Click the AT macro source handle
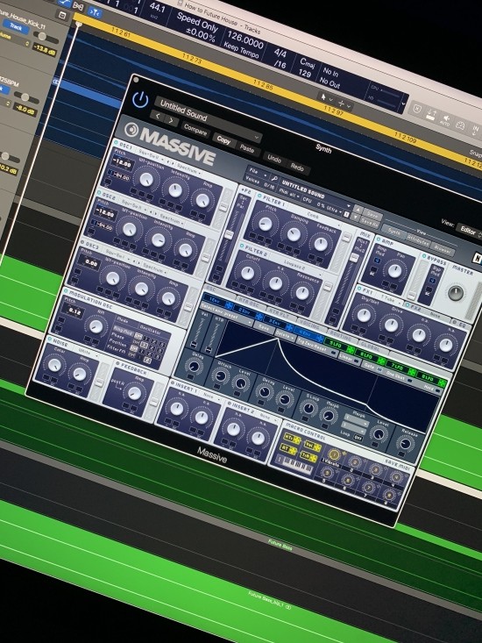The image size is (482, 643). pyautogui.click(x=287, y=450)
